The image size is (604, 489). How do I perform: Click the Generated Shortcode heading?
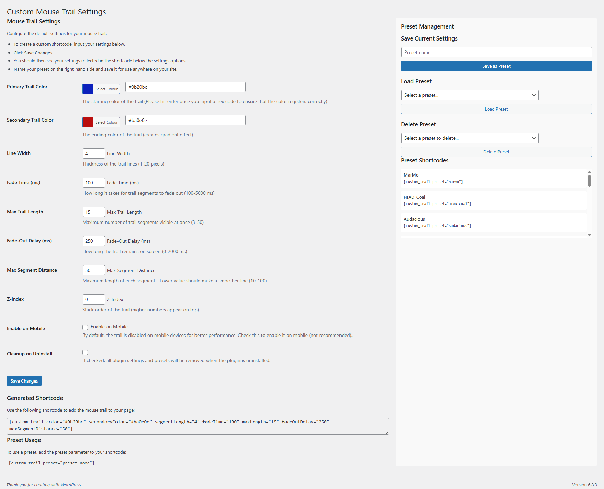click(35, 398)
